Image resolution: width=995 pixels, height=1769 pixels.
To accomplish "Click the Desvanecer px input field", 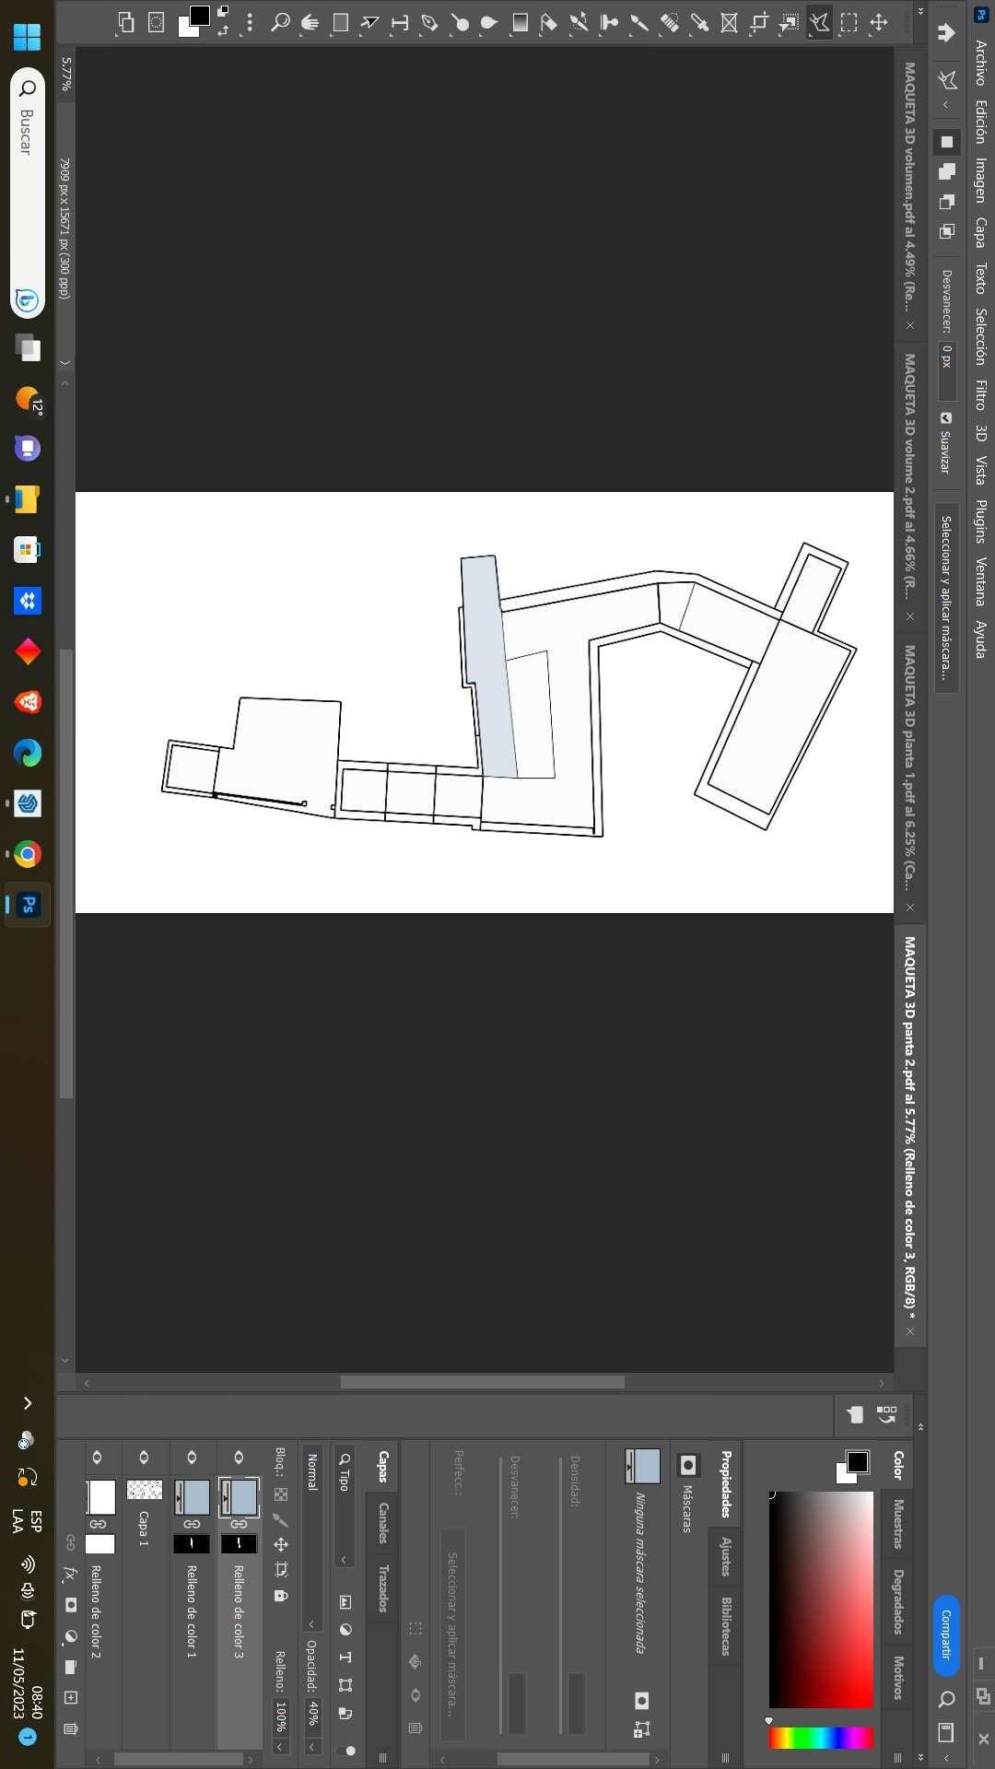I will (946, 370).
